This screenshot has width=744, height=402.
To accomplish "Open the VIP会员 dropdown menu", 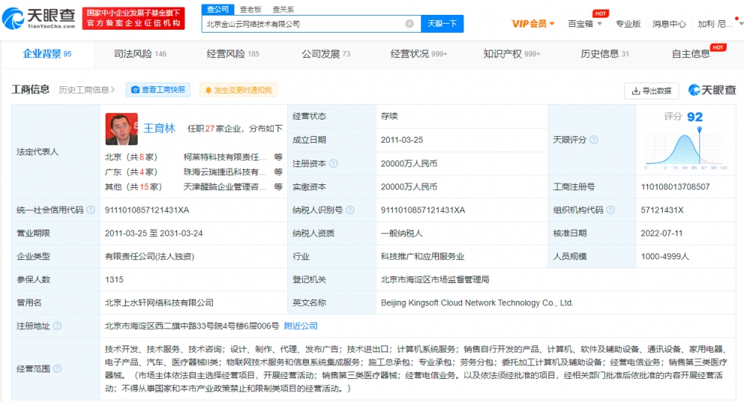I will click(x=533, y=24).
